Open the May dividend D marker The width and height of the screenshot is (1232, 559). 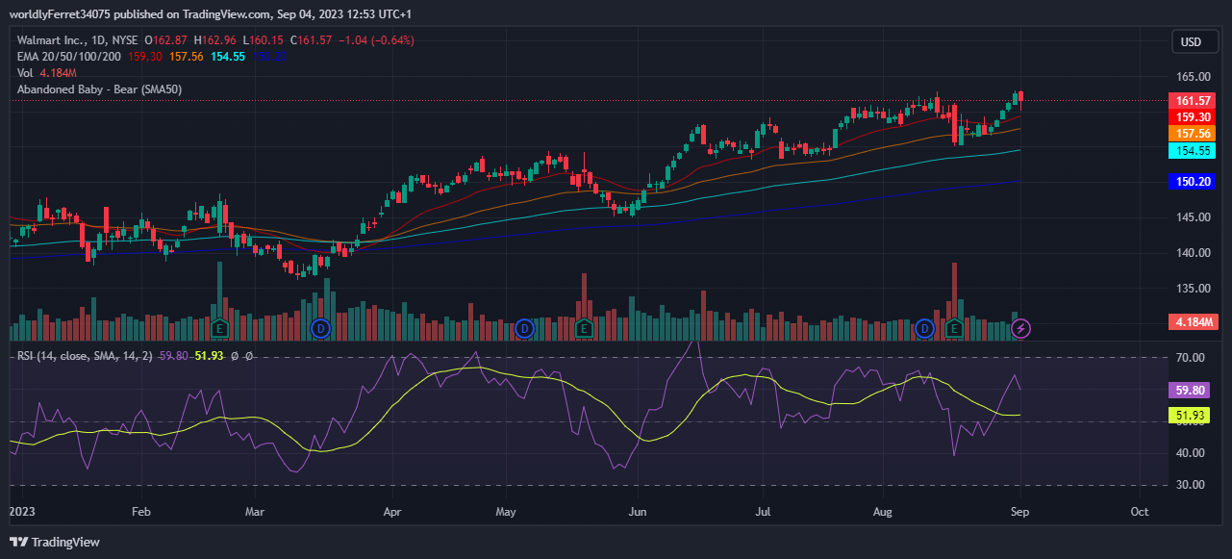pos(524,328)
